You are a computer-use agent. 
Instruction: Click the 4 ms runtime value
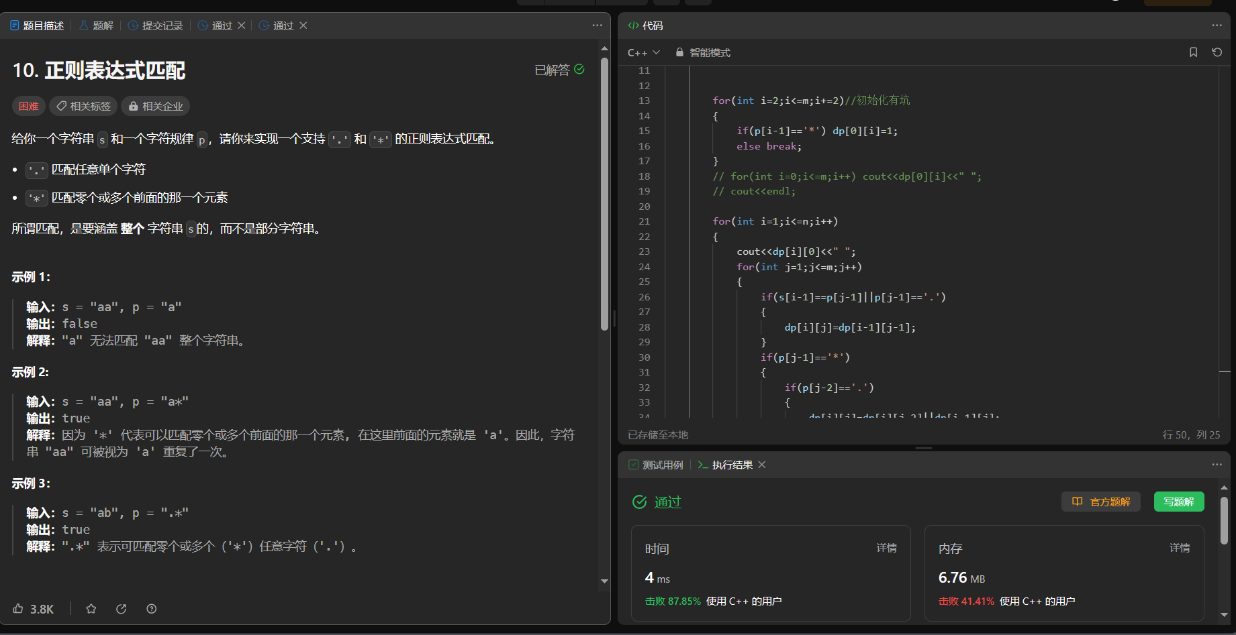click(x=657, y=577)
